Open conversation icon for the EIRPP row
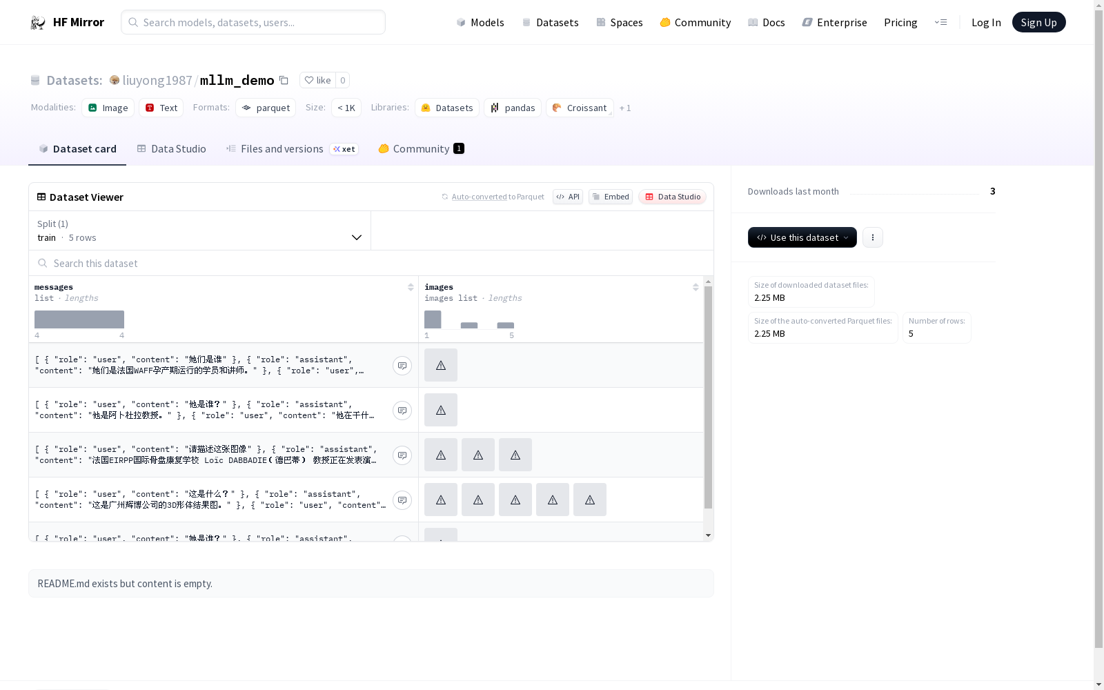 (402, 455)
